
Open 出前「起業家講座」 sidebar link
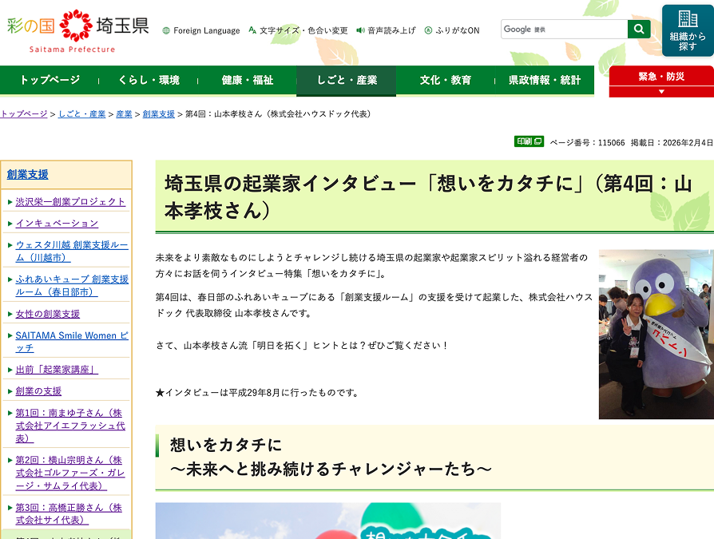[x=57, y=370]
